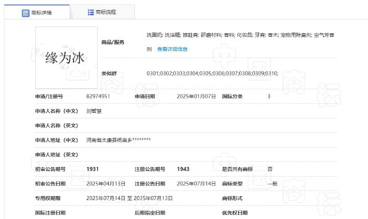
Task: Click the 商标流程 tab list icon
Action: pos(90,12)
